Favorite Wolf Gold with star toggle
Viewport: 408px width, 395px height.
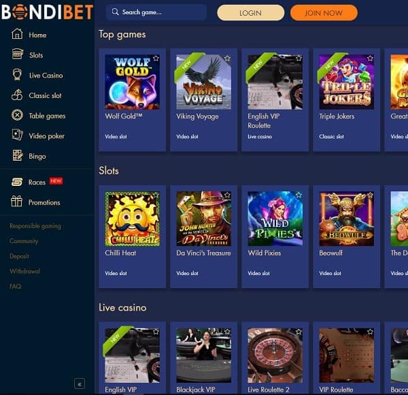point(156,58)
